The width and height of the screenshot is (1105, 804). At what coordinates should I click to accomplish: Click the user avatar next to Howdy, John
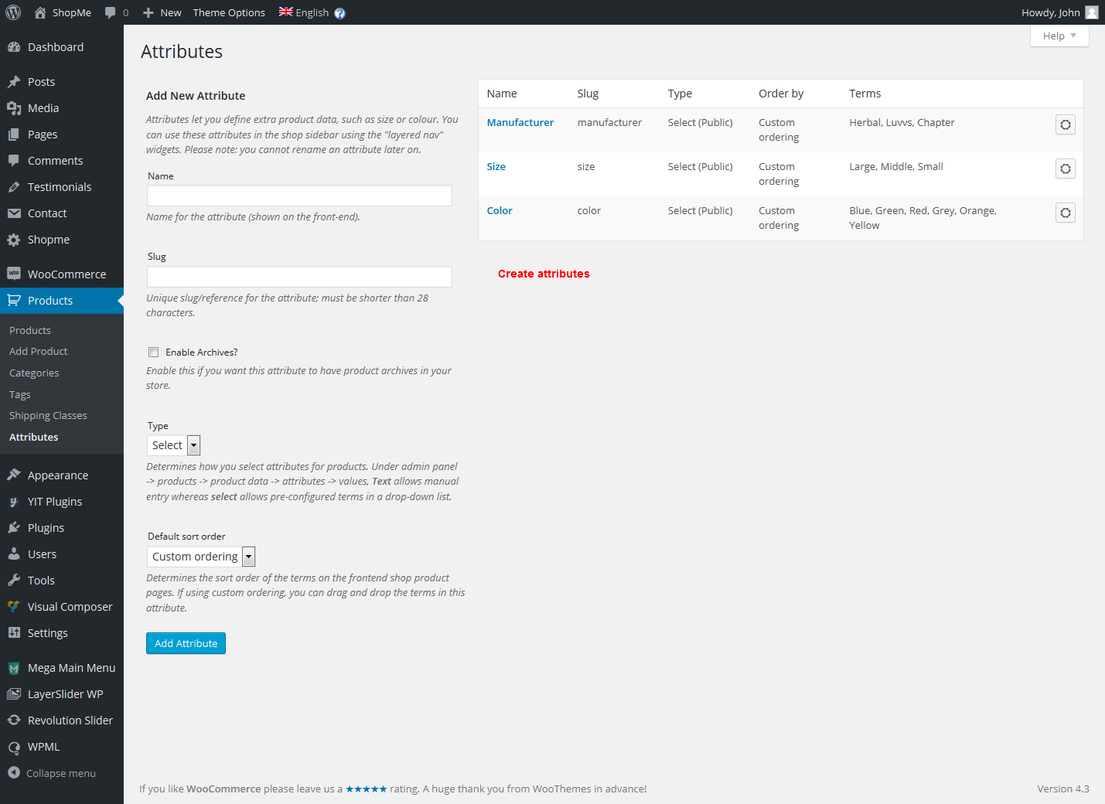coord(1091,12)
